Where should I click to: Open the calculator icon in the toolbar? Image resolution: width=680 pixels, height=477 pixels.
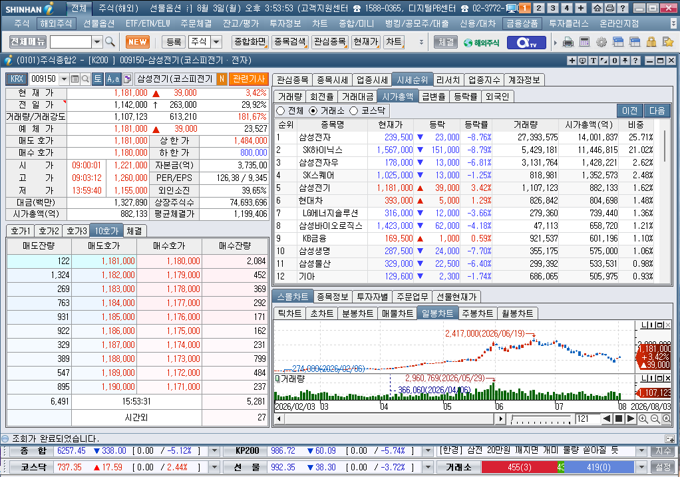coord(584,42)
